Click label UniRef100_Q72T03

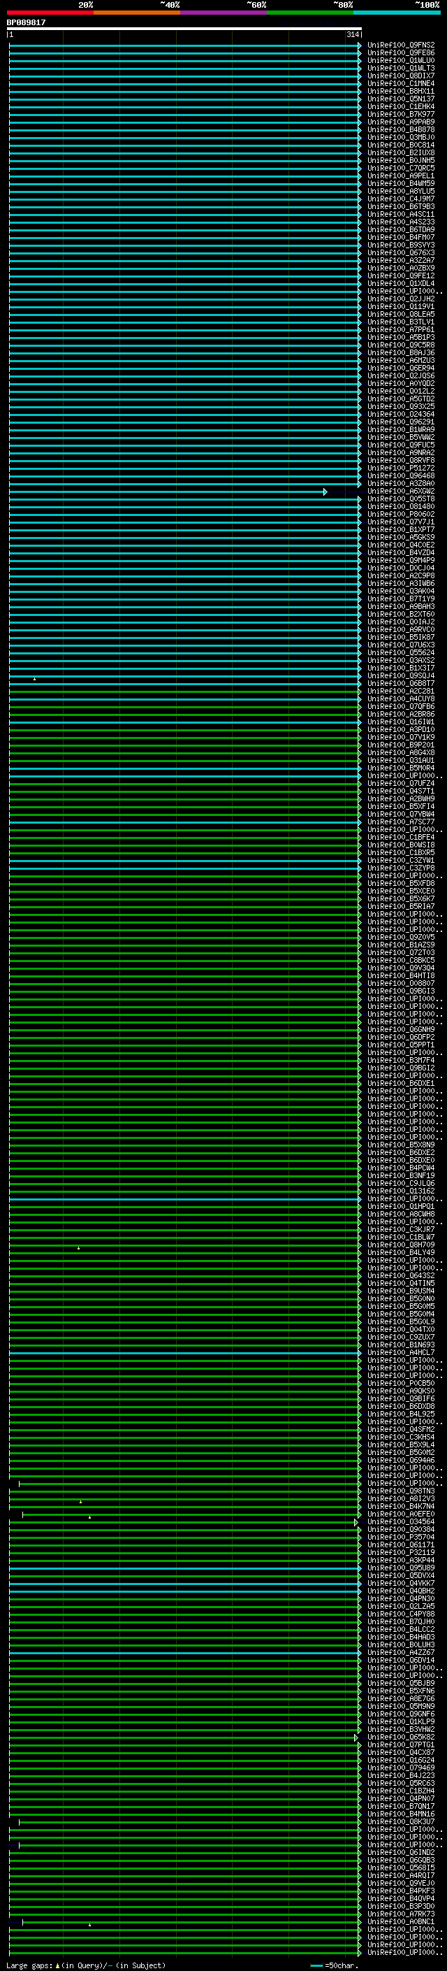pyautogui.click(x=401, y=952)
